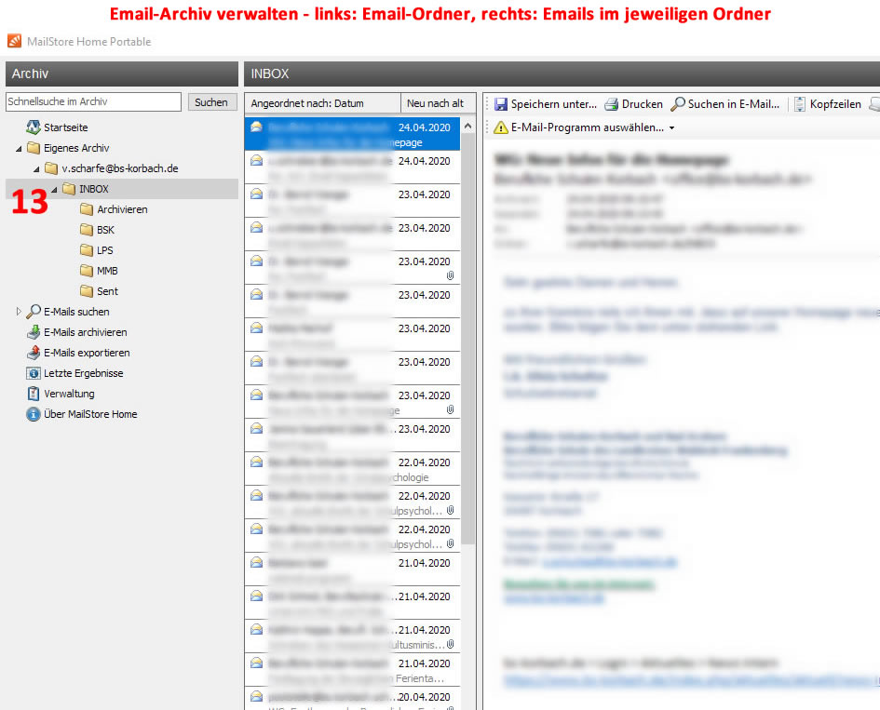Select the INBOX folder icon
The width and height of the screenshot is (880, 710).
coord(69,189)
